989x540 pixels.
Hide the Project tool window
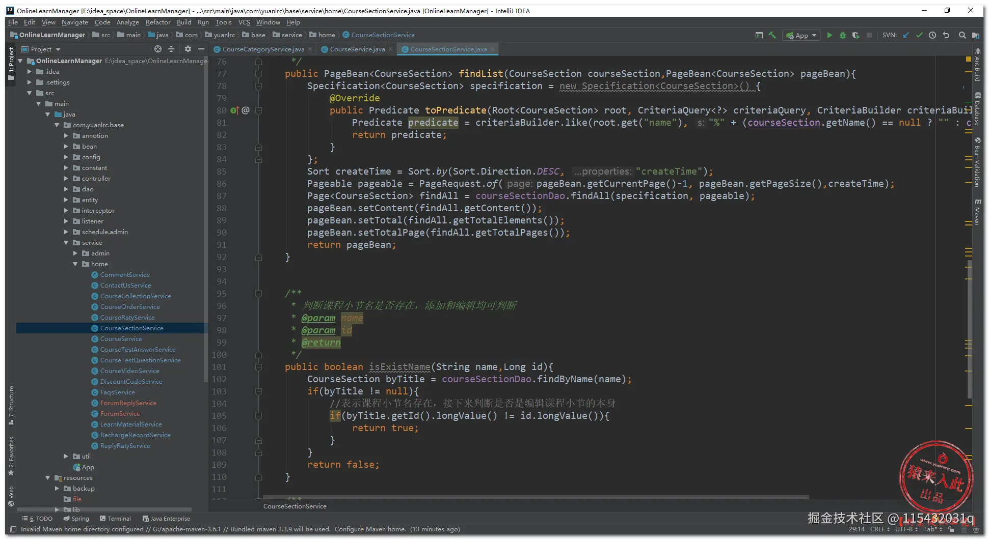(x=201, y=49)
